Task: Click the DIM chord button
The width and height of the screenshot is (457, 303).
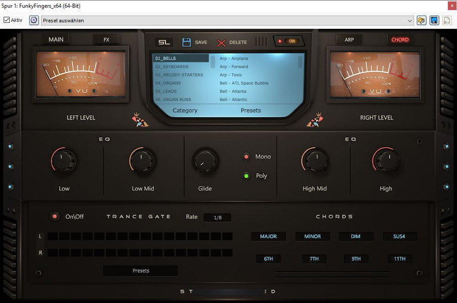Action: (x=355, y=237)
